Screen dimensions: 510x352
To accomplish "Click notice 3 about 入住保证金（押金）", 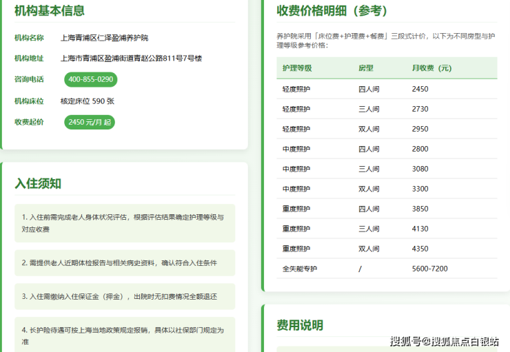I will [x=125, y=296].
